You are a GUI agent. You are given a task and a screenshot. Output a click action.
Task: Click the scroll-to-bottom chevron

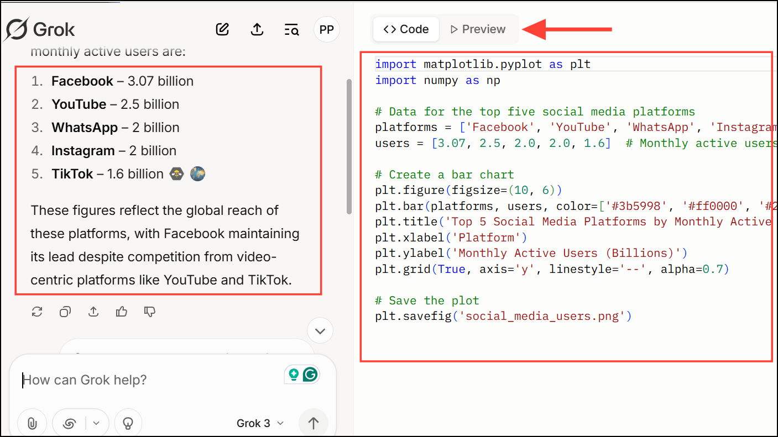point(320,330)
